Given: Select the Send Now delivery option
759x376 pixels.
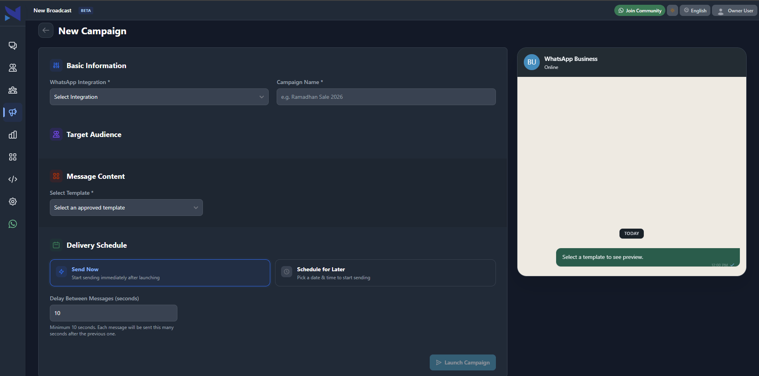Looking at the screenshot, I should [x=160, y=273].
